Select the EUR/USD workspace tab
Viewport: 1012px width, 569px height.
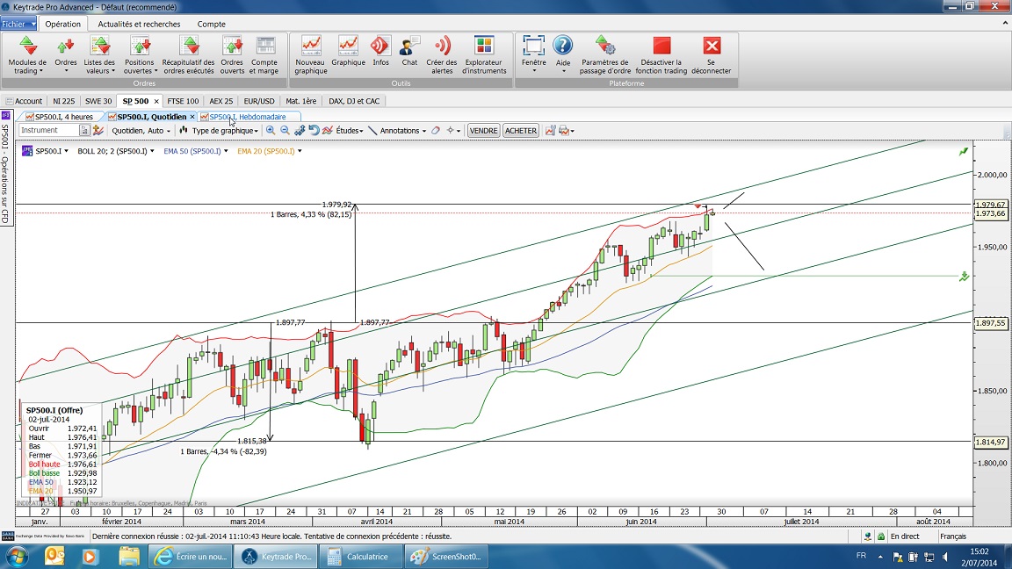(259, 101)
